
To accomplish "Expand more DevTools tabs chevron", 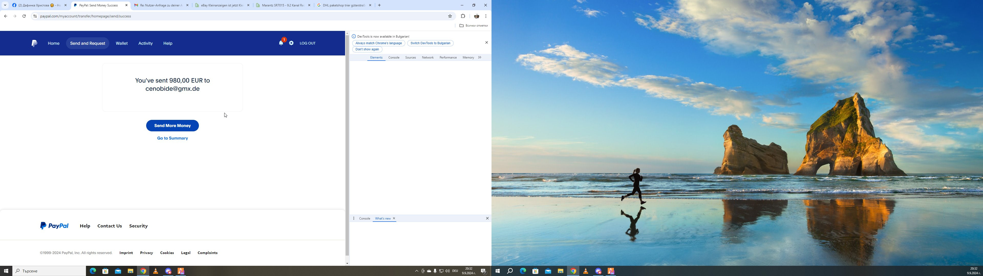I will pos(480,57).
